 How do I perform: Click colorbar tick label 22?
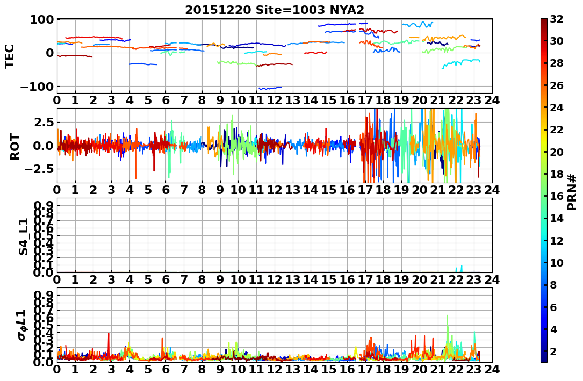pyautogui.click(x=557, y=130)
